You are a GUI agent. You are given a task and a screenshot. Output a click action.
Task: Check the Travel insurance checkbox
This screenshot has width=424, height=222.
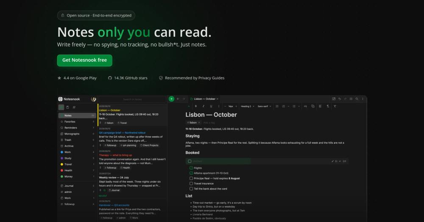191,184
